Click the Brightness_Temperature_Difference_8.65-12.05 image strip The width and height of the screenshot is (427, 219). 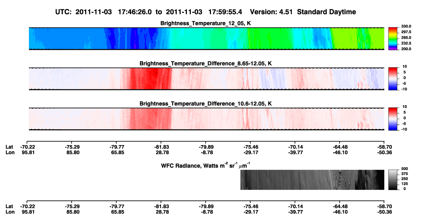207,78
